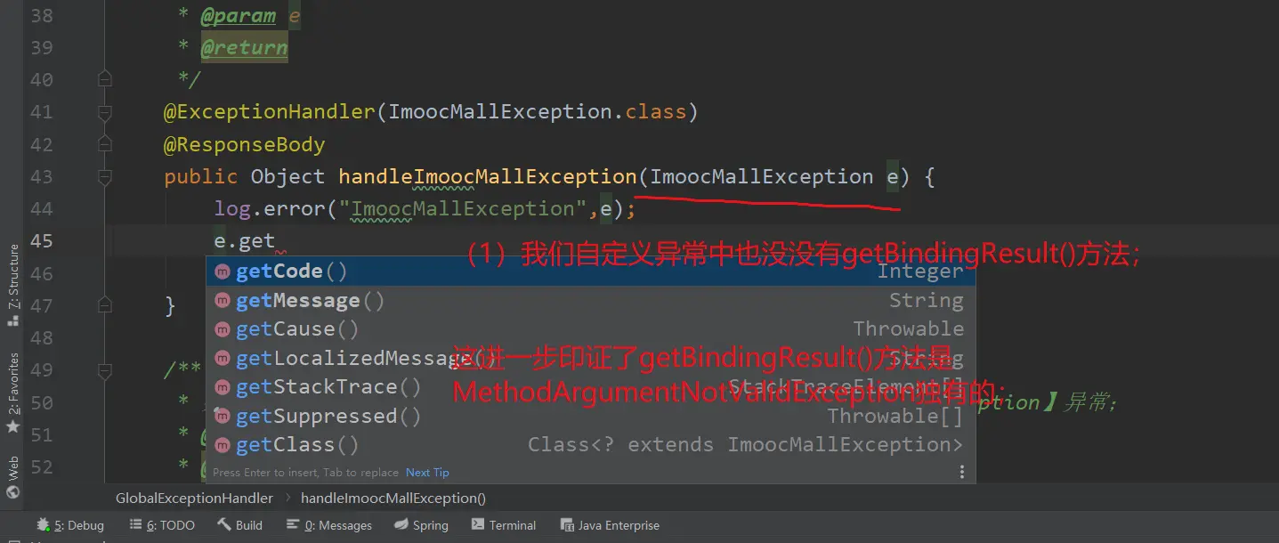Place the cursor after e.get on line 45
Viewport: 1279px width, 543px height.
click(276, 240)
